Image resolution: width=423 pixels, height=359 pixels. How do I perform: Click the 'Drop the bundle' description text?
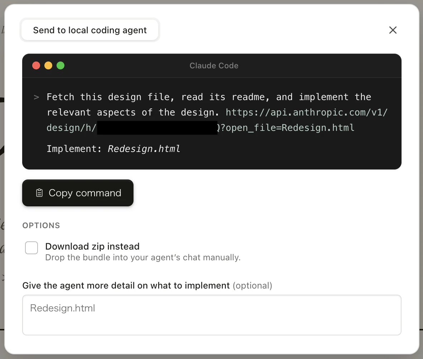pos(143,257)
